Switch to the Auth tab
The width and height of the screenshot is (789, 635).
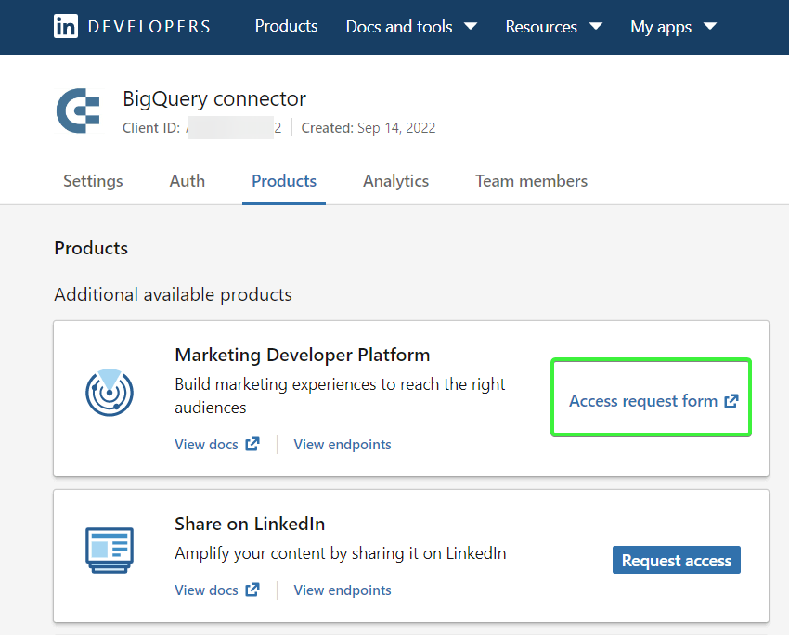(x=188, y=181)
